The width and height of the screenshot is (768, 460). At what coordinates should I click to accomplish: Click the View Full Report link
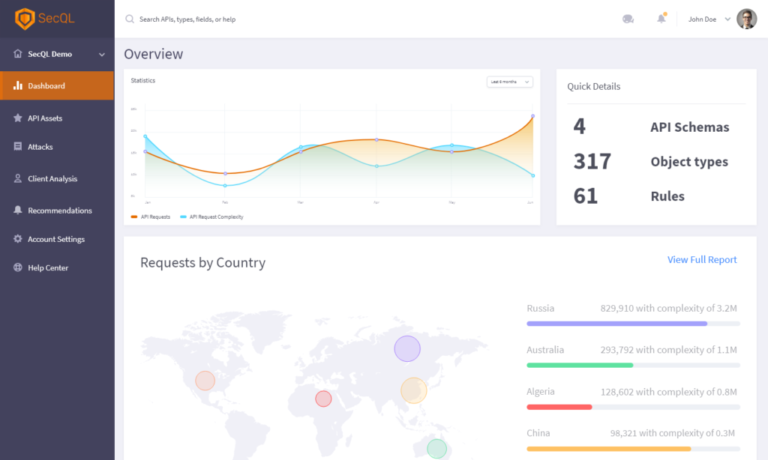702,260
